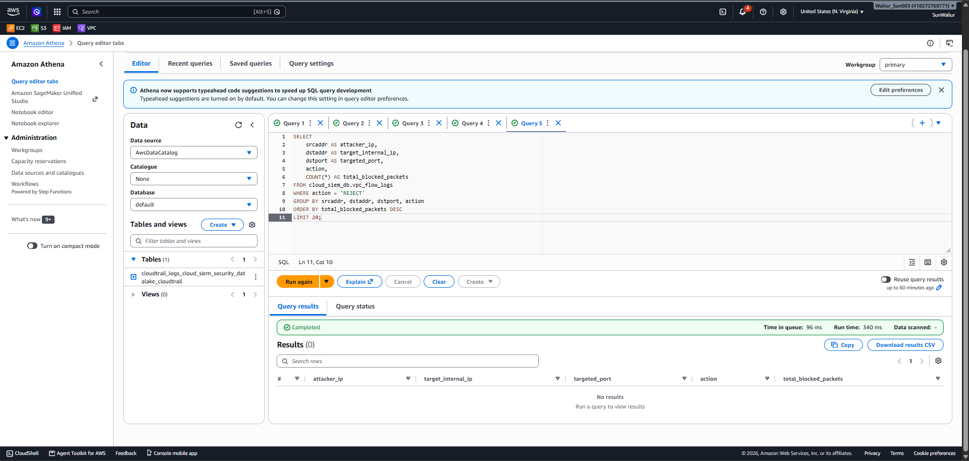Click the Edit preferences button
This screenshot has height=461, width=969.
point(900,90)
